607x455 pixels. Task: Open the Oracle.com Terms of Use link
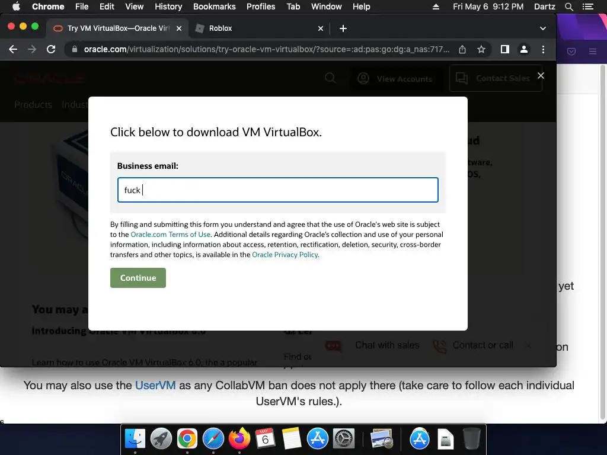coord(170,235)
